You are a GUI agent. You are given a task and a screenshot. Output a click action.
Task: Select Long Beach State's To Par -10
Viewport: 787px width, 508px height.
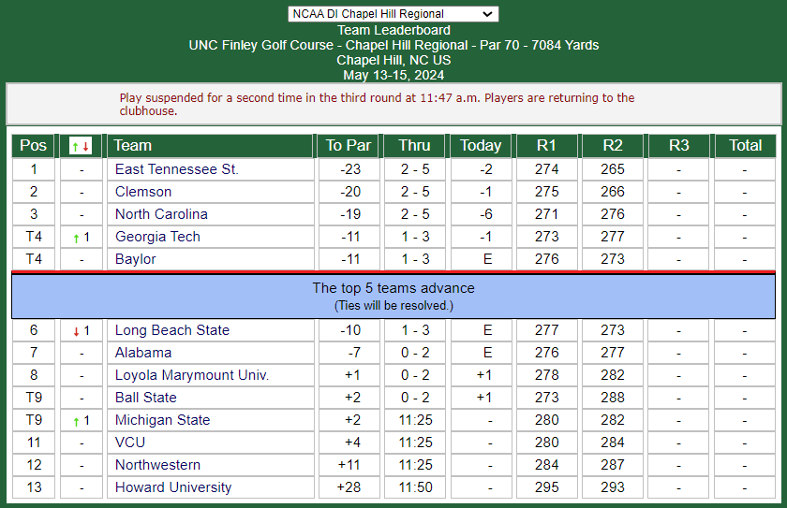(x=350, y=330)
